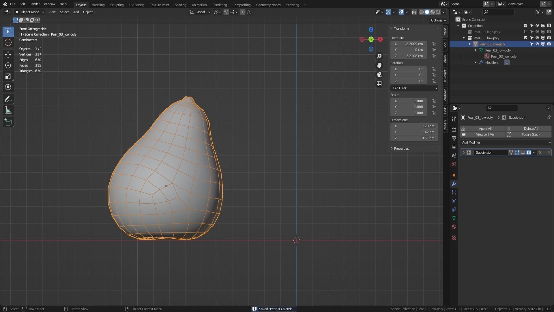Viewport: 554px width, 312px height.
Task: Open the XYZ Euler rotation mode dropdown
Action: (x=414, y=88)
